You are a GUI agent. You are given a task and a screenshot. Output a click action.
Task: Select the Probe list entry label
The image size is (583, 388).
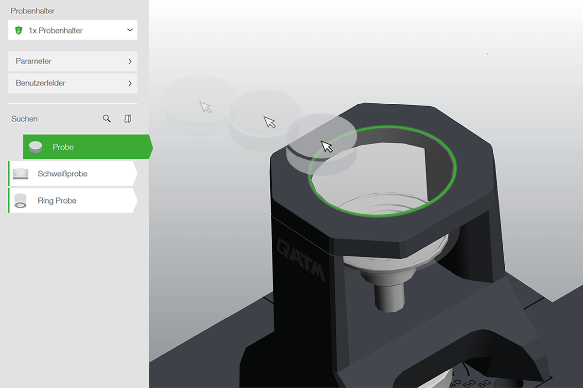[x=63, y=147]
